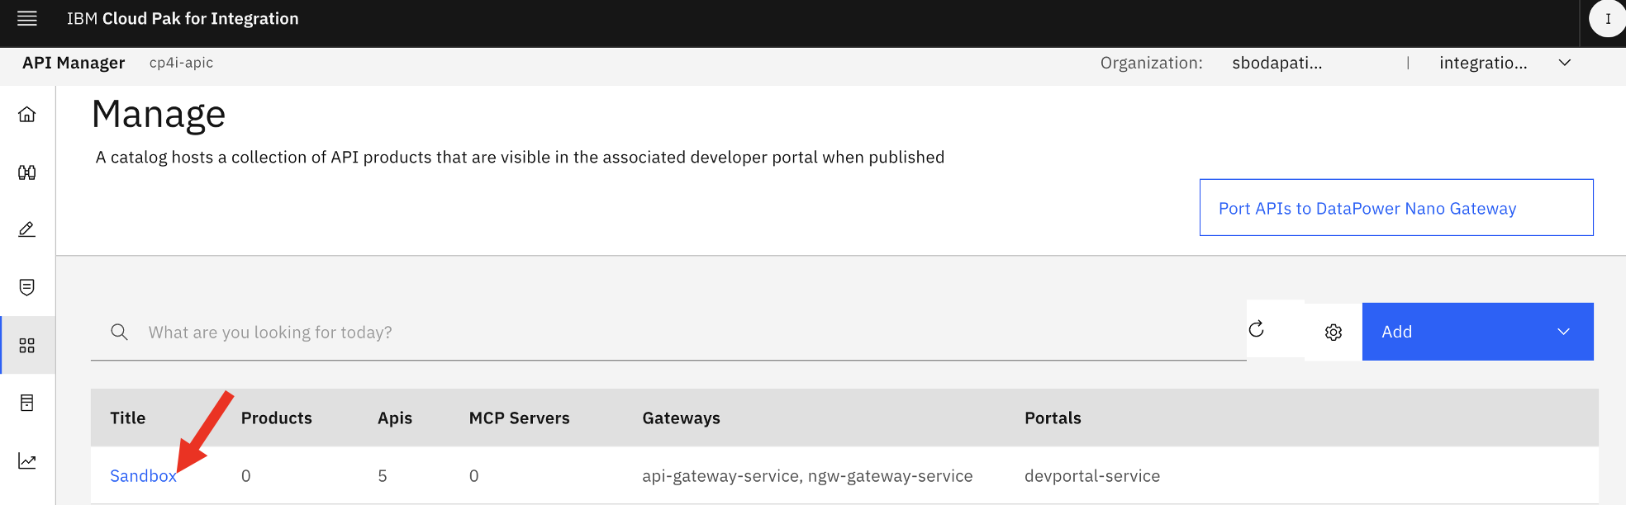The width and height of the screenshot is (1626, 505).
Task: Open table settings gear
Action: click(1334, 332)
